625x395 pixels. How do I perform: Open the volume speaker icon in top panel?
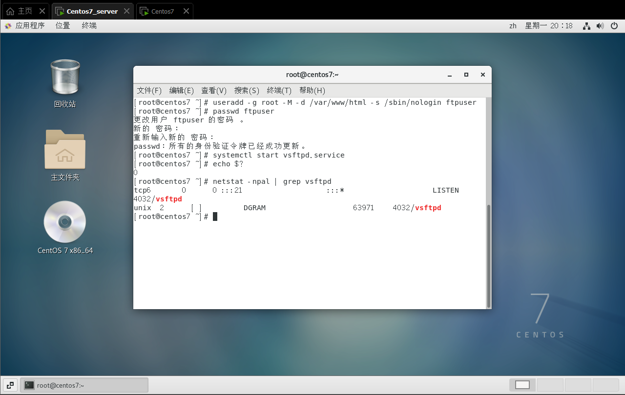tap(600, 26)
